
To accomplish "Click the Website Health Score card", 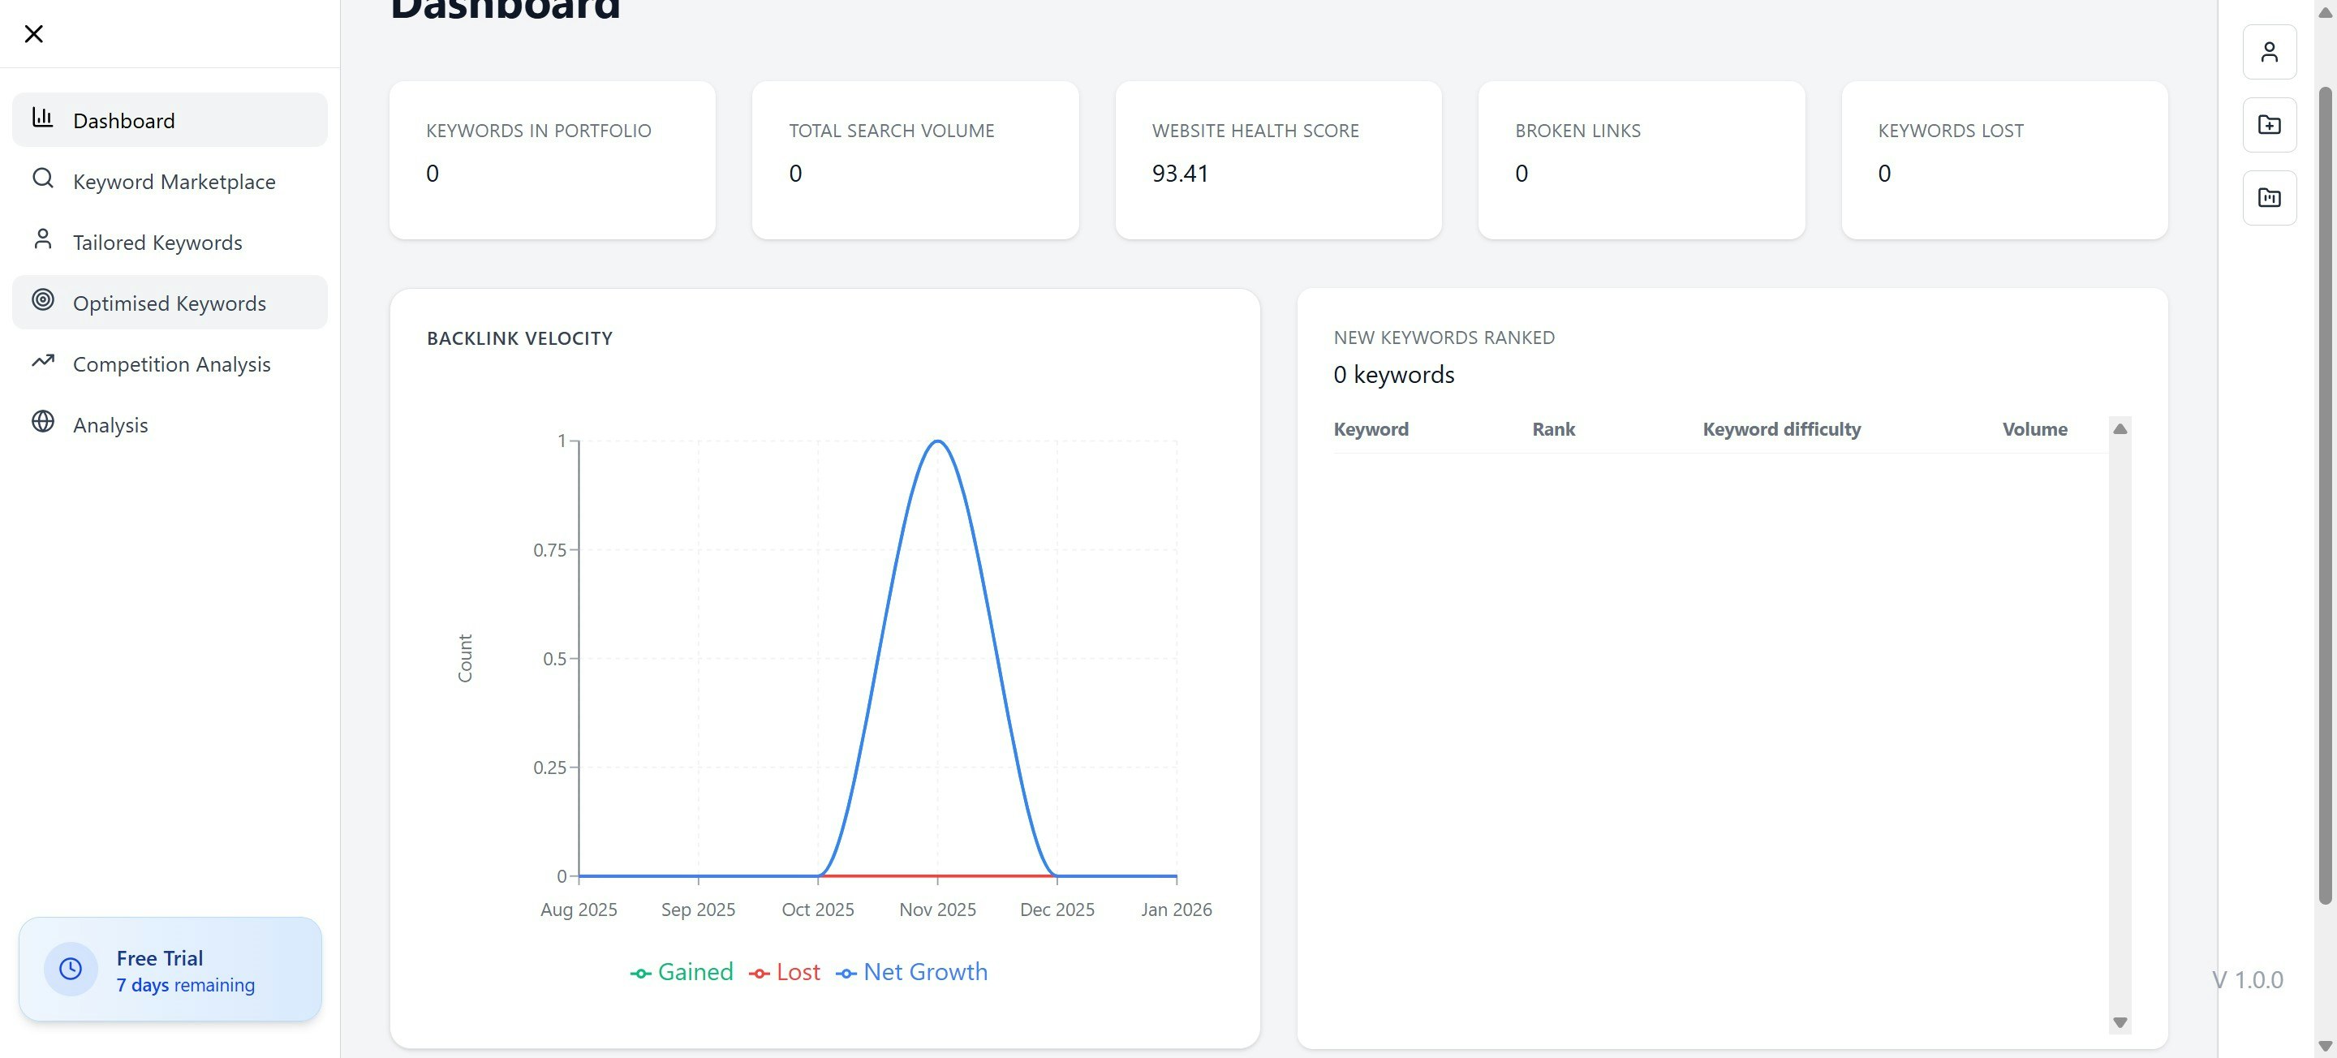I will click(x=1277, y=161).
